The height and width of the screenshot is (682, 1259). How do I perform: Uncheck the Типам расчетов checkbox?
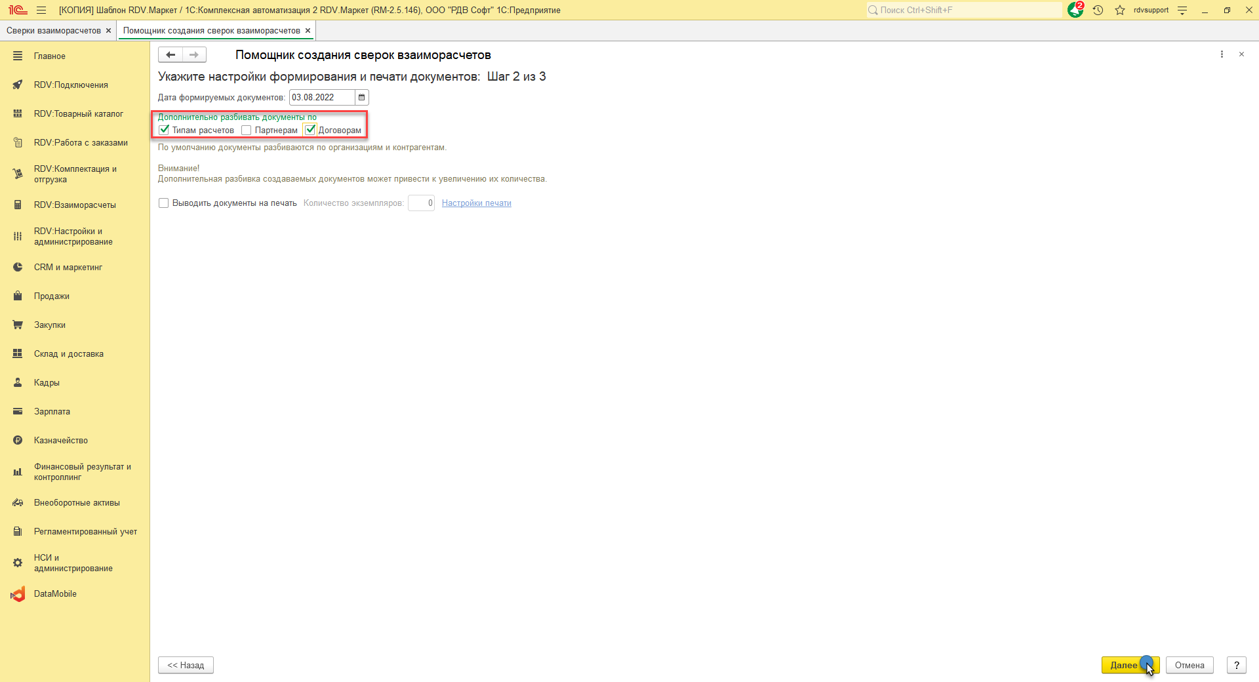tap(164, 130)
